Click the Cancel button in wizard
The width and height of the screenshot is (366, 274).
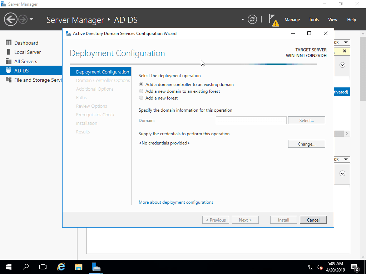(313, 220)
